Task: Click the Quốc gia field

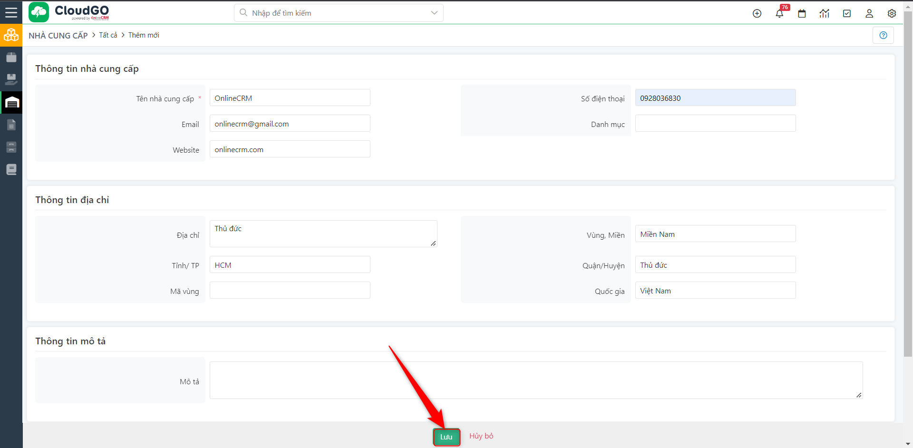Action: coord(715,291)
